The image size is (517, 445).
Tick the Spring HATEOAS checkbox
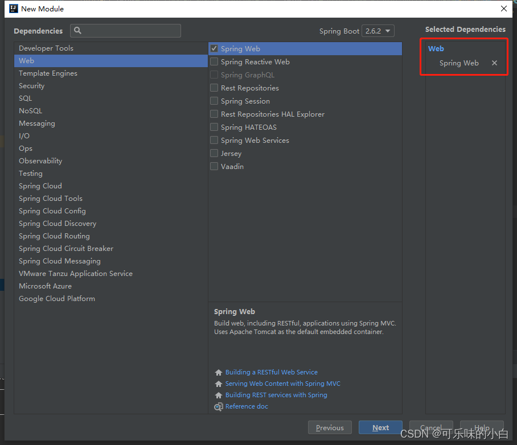(x=214, y=127)
